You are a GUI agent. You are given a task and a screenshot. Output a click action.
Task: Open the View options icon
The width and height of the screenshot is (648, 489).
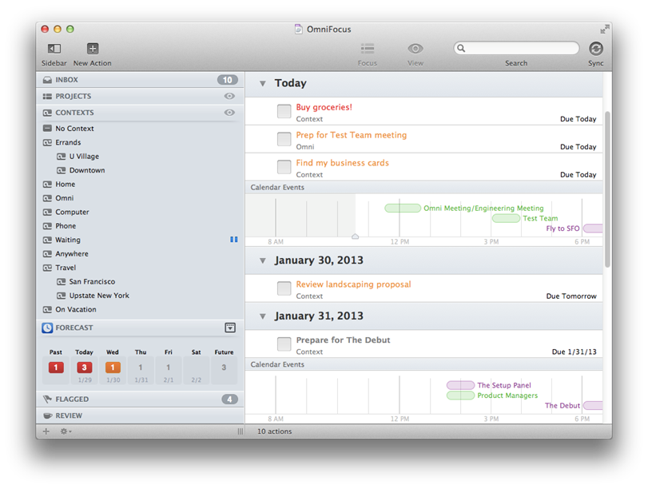[x=415, y=50]
